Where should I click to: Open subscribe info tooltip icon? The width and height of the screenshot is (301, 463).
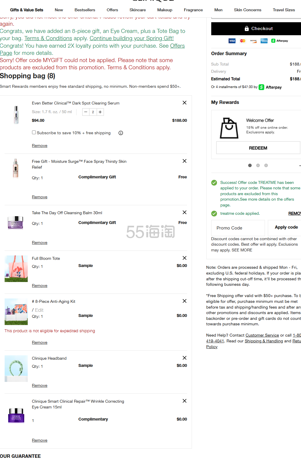point(121,133)
